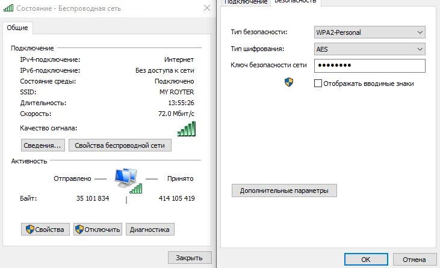Click the network computers activity icon
The image size is (440, 268).
point(129,181)
